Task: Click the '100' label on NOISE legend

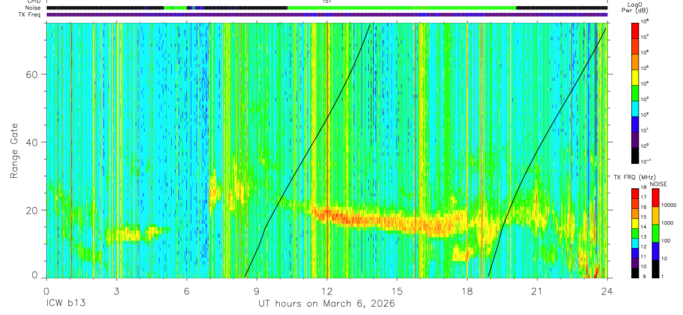Action: pos(666,241)
